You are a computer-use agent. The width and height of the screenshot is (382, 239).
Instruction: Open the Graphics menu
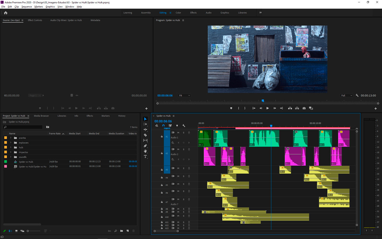coord(50,7)
